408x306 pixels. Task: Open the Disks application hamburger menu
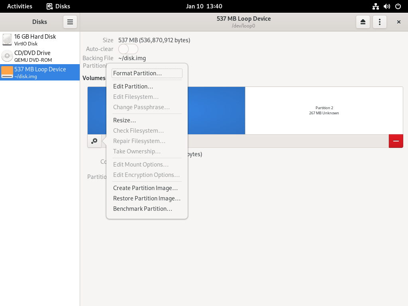point(70,22)
